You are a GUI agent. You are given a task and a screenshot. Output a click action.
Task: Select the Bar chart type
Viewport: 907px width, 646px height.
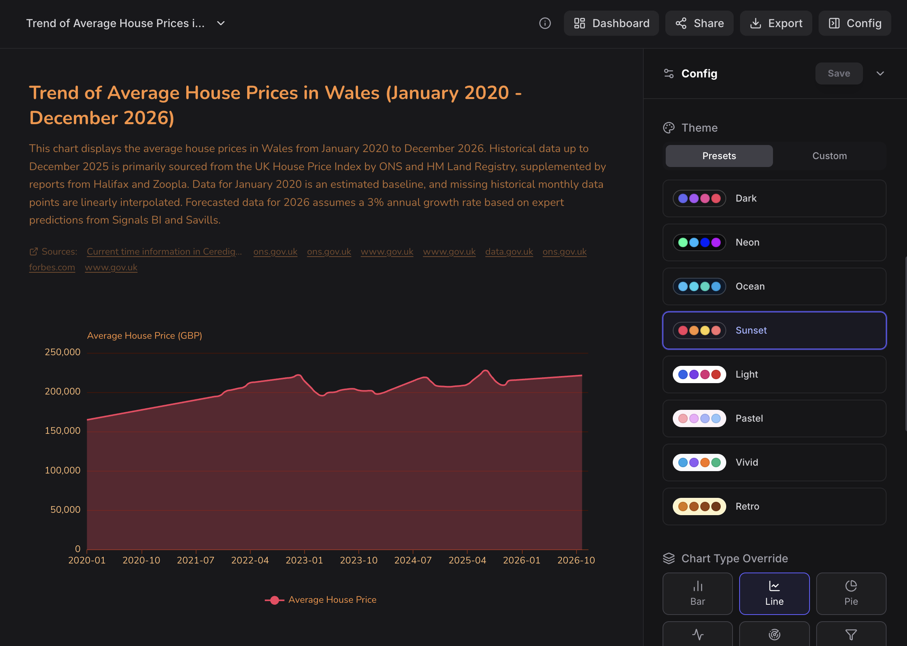[x=697, y=593]
